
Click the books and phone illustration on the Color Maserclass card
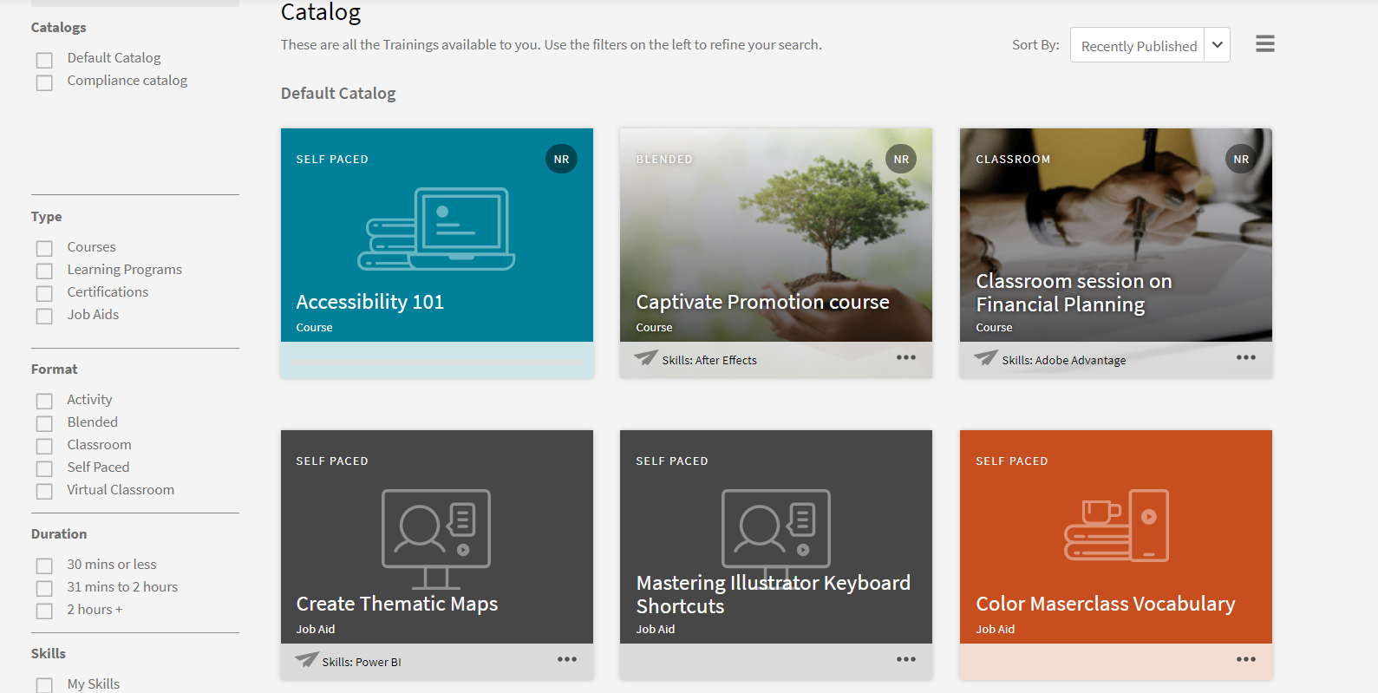(1117, 526)
